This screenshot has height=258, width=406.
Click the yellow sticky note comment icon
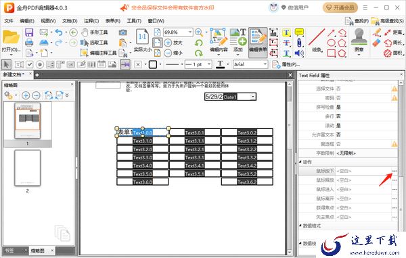pyautogui.click(x=299, y=32)
